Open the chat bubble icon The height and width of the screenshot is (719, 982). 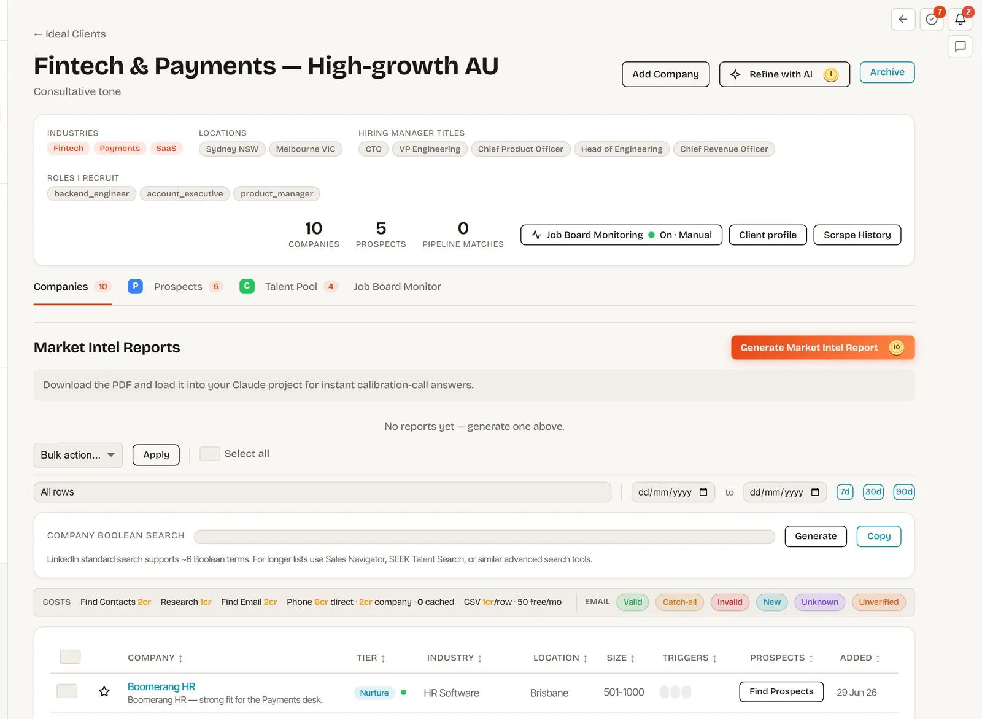[x=961, y=47]
